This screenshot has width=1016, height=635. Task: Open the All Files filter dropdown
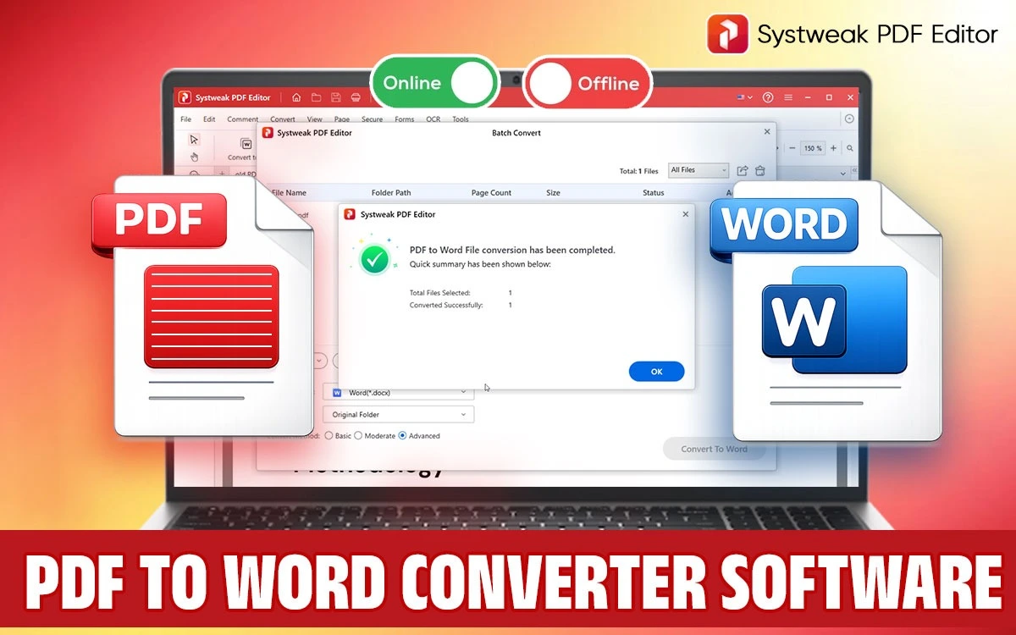click(698, 170)
